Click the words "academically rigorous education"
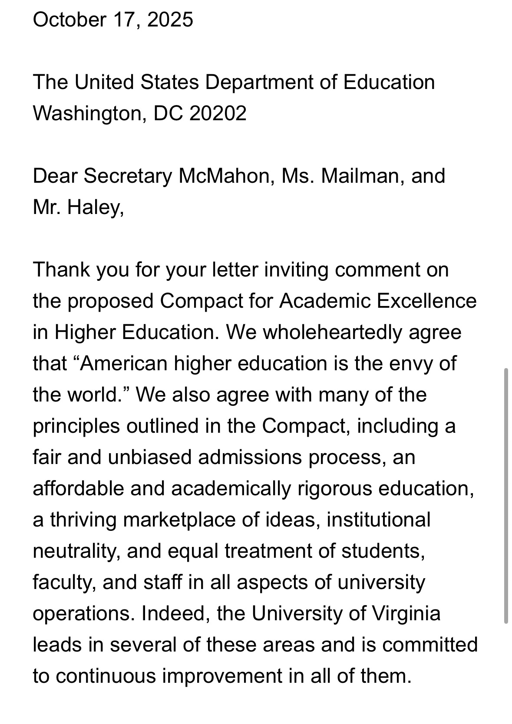This screenshot has width=512, height=724. 320,489
